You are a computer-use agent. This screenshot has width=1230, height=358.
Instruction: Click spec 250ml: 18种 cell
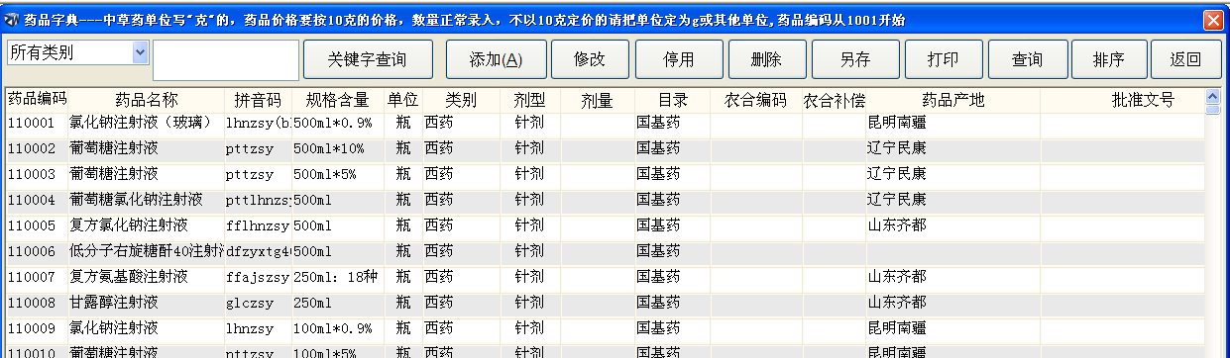337,277
